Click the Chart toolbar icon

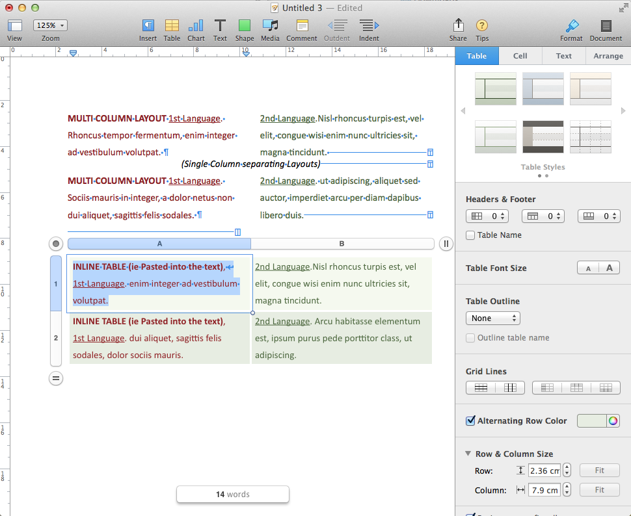click(x=196, y=26)
